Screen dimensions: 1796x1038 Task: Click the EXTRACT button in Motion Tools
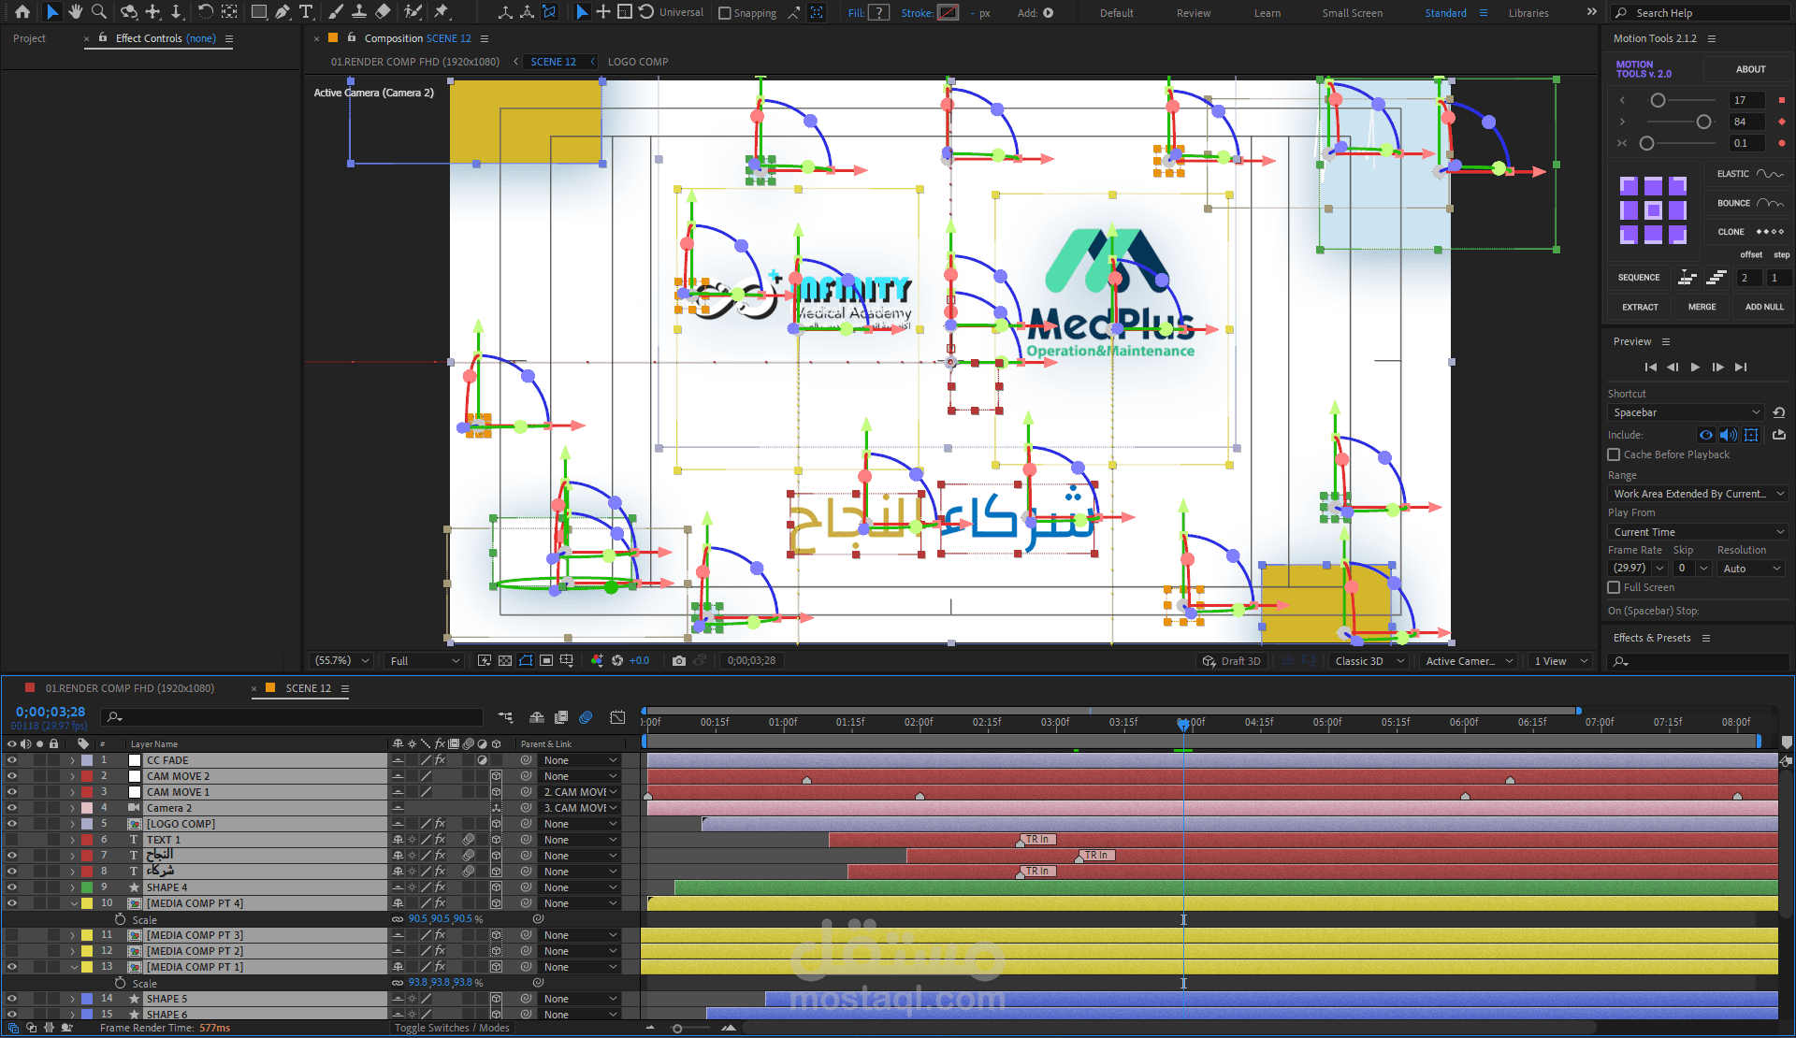coord(1640,307)
